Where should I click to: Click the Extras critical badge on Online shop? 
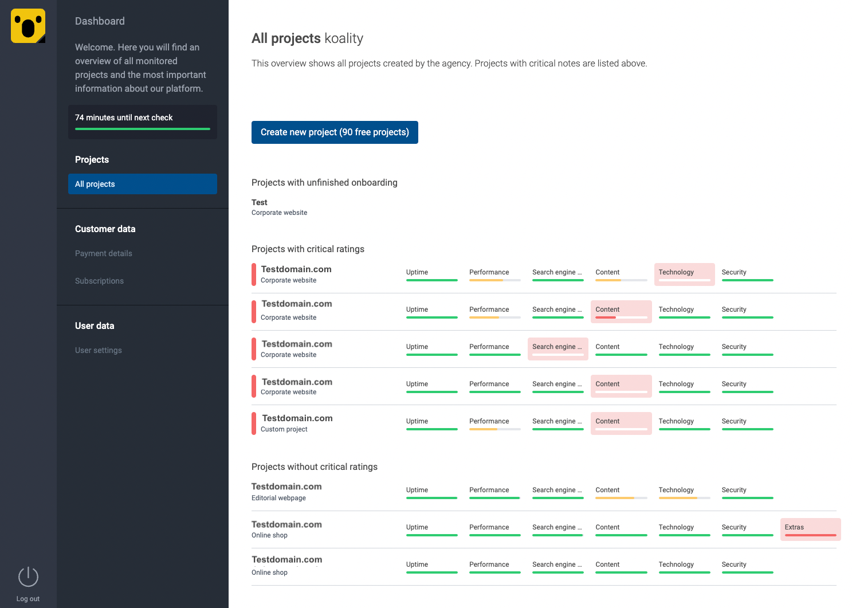810,529
